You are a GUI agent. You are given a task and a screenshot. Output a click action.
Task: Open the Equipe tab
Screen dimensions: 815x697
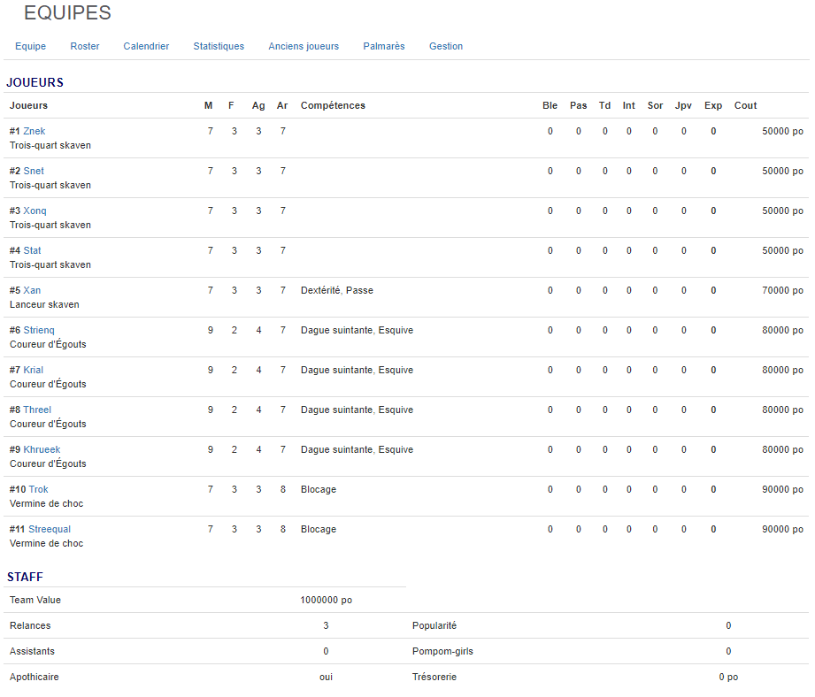click(30, 46)
